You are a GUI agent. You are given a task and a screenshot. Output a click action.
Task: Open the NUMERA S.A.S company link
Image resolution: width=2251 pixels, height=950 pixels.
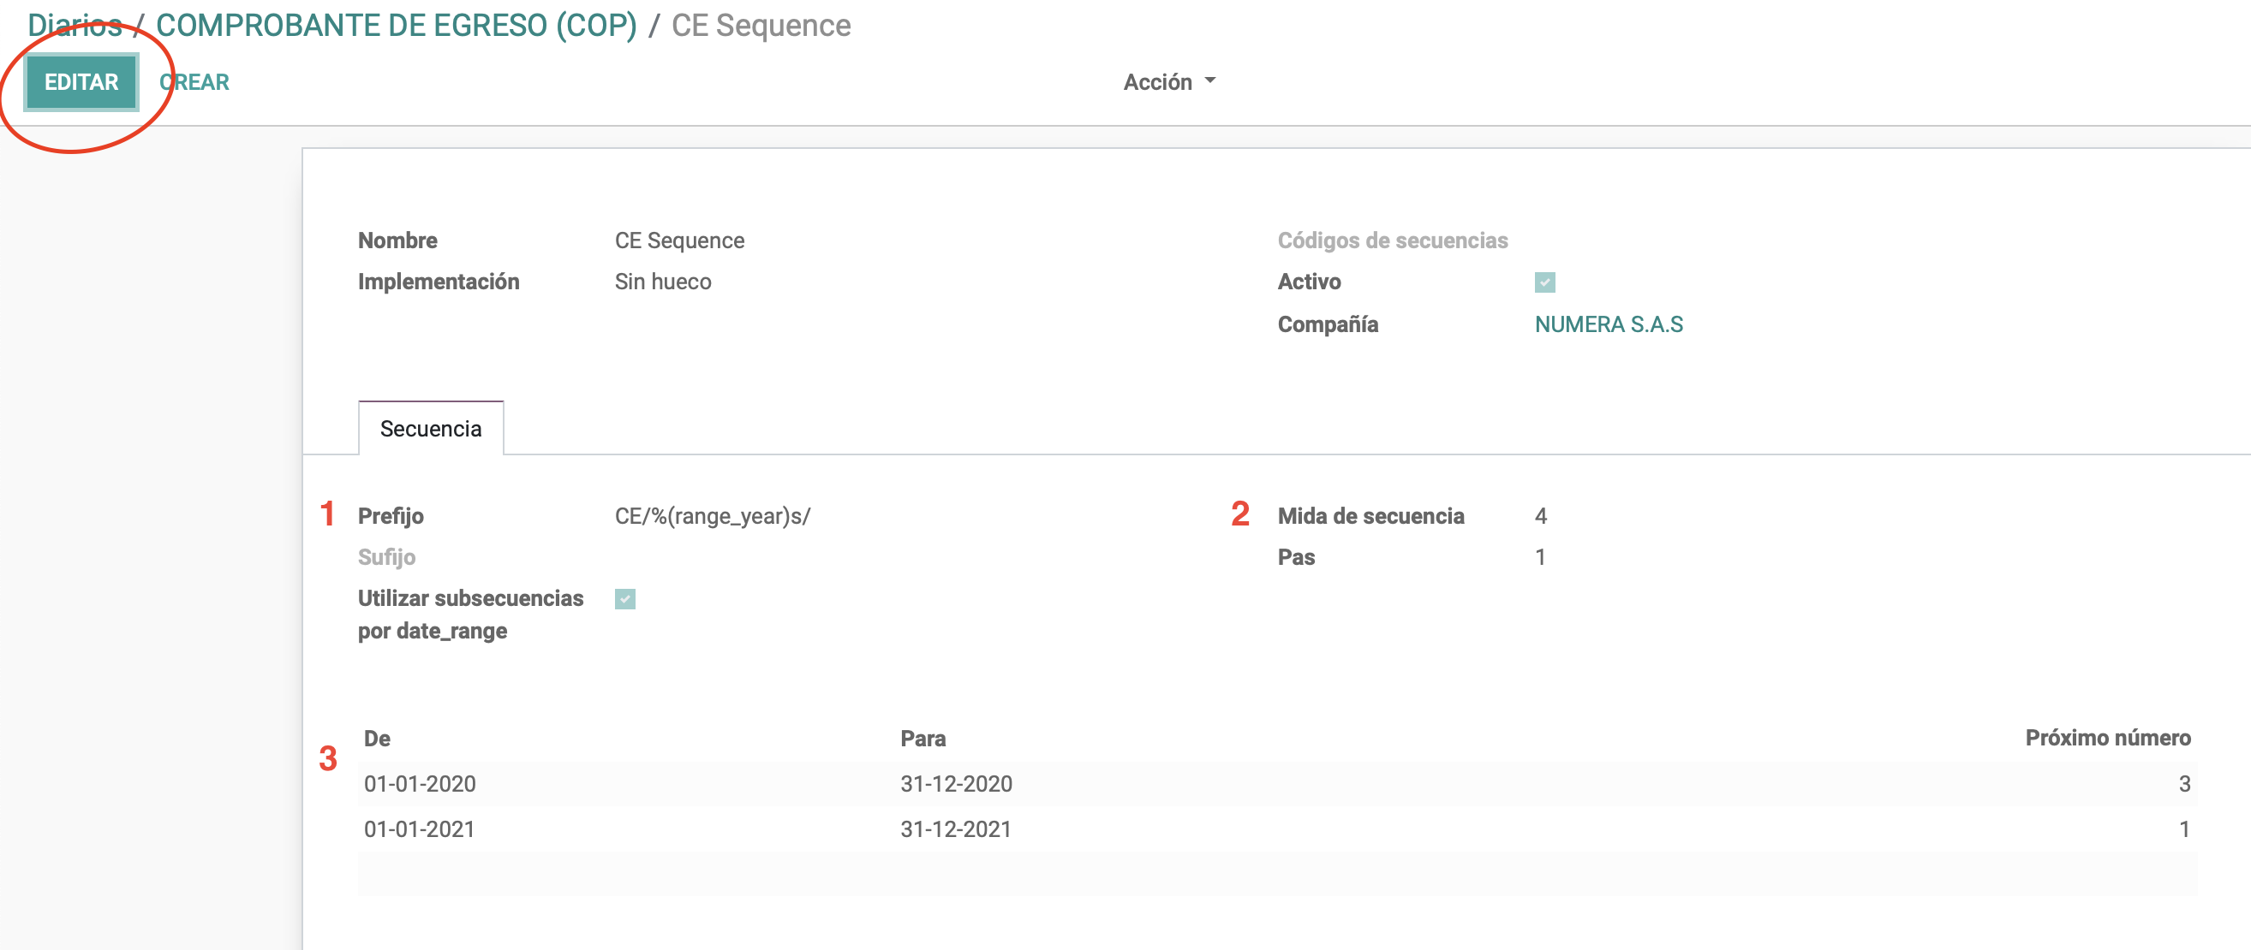tap(1608, 324)
